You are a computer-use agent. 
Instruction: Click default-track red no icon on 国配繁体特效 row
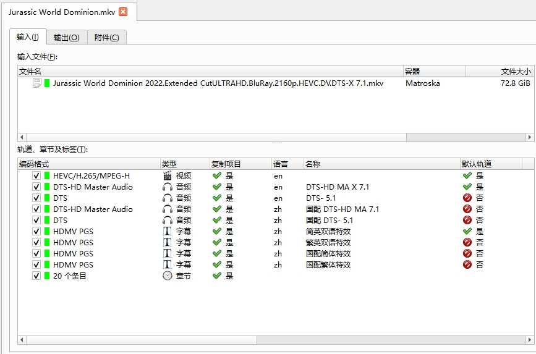[x=467, y=264]
